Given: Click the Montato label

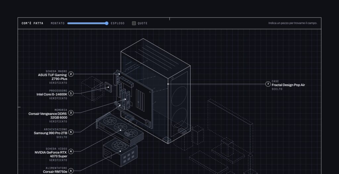Looking at the screenshot, I should click(x=58, y=23).
